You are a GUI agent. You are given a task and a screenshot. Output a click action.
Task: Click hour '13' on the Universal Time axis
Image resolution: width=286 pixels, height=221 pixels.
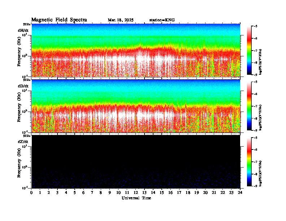pos(144,192)
